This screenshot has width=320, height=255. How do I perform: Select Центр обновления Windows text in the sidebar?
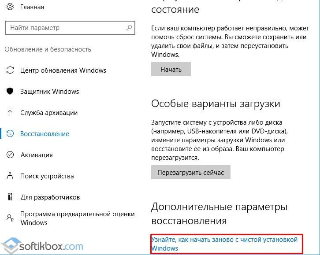[63, 70]
